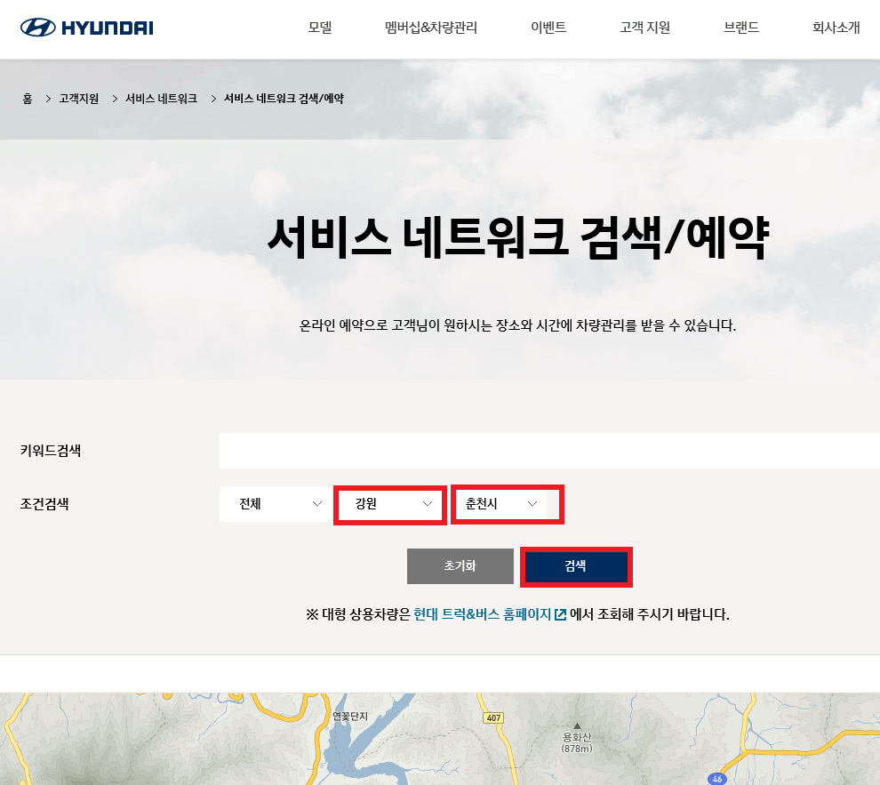Click the 조건검색 label

44,504
